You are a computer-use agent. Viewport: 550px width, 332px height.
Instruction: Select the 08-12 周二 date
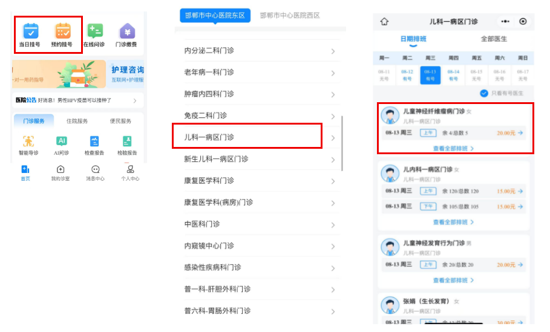(x=407, y=75)
